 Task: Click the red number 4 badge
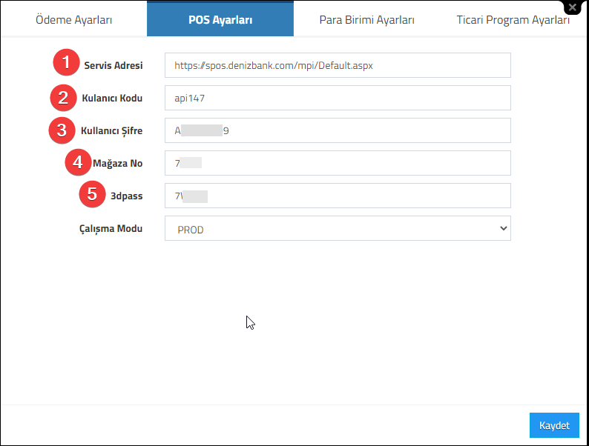point(78,162)
